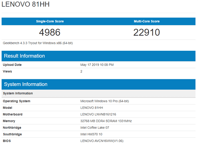This screenshot has height=147, width=198.
Task: Click the May 17 2019 upload date value
Action: pyautogui.click(x=97, y=65)
